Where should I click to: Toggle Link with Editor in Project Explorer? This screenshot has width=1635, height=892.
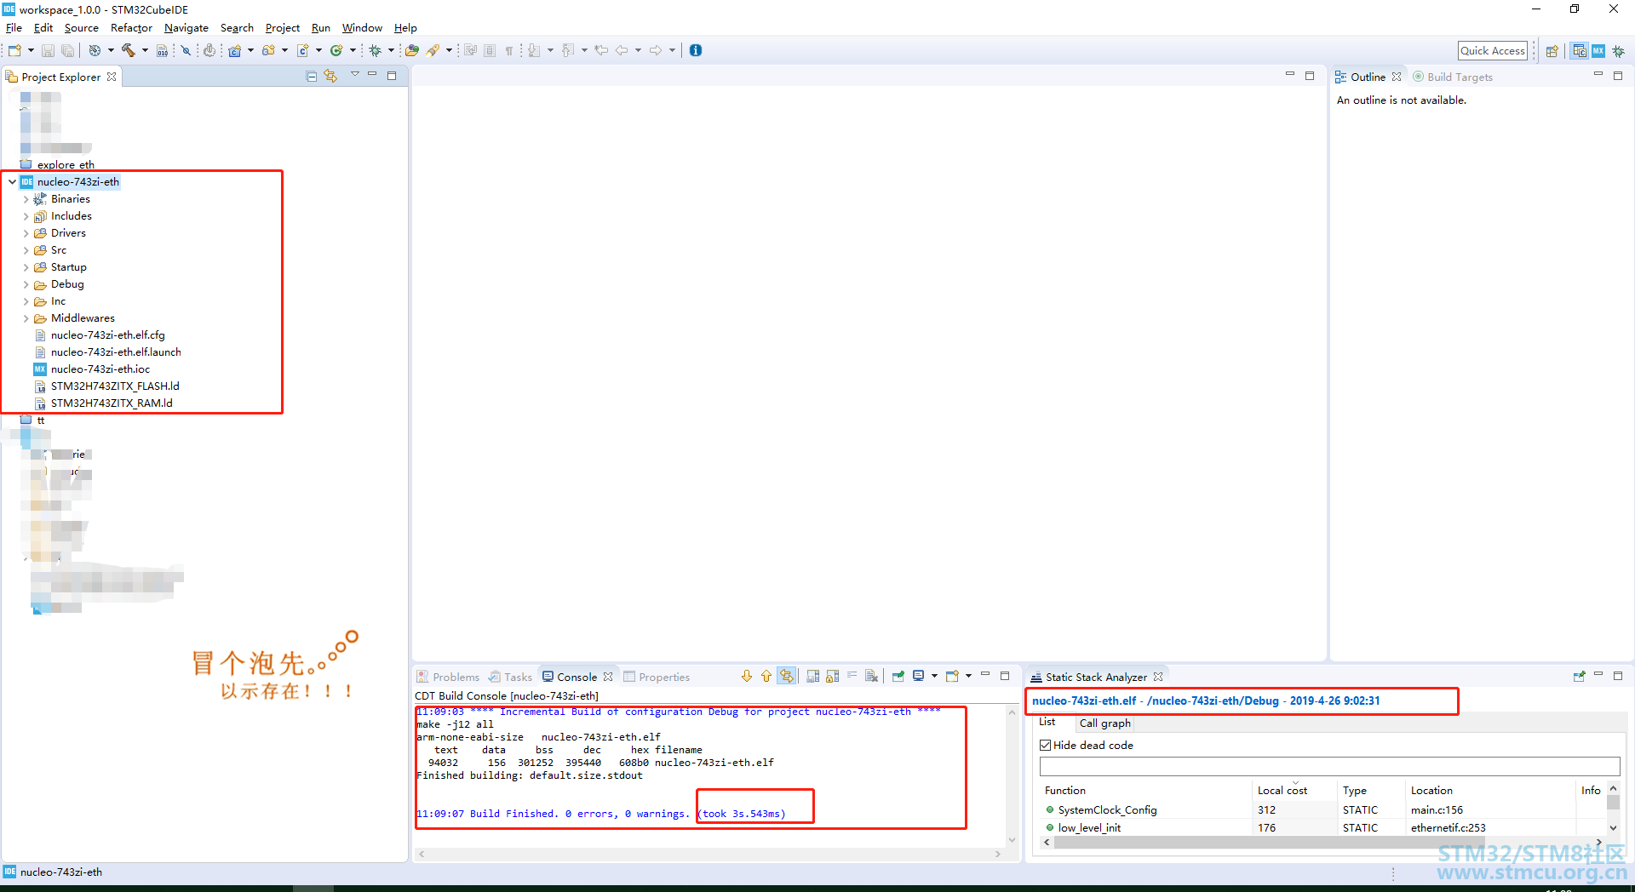pos(330,77)
